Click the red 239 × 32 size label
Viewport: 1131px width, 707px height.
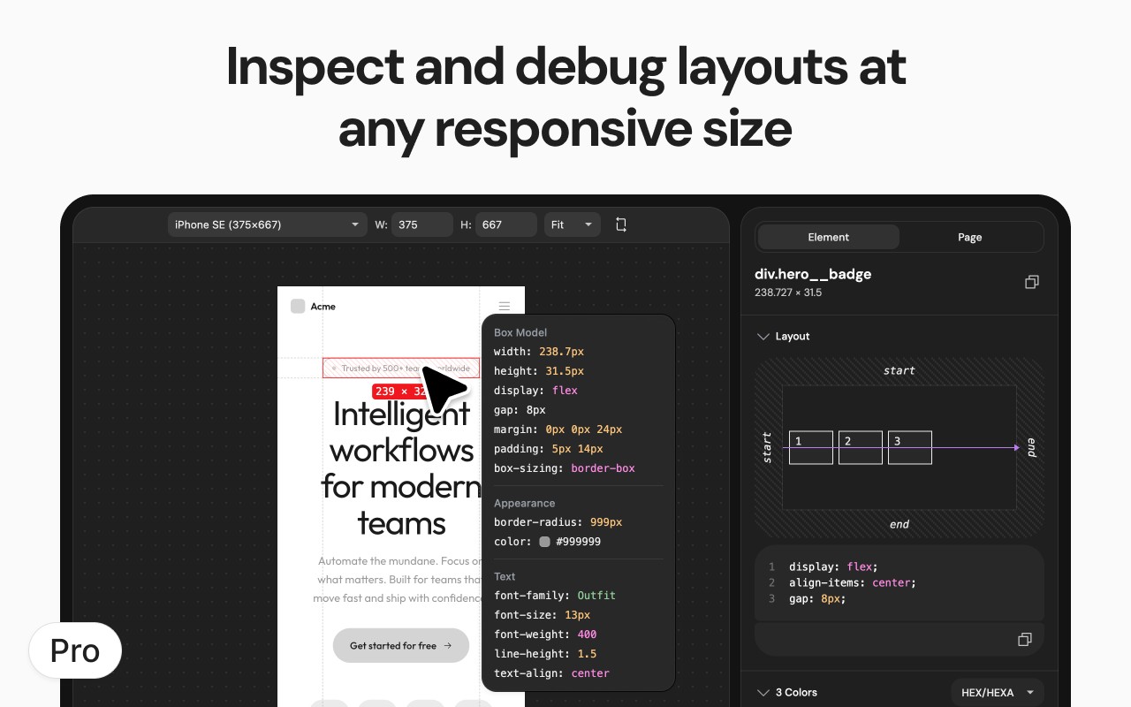tap(401, 391)
